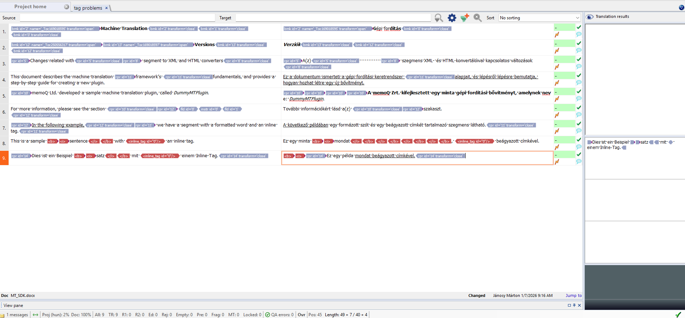Click the green status bar of segment 2

point(564,43)
